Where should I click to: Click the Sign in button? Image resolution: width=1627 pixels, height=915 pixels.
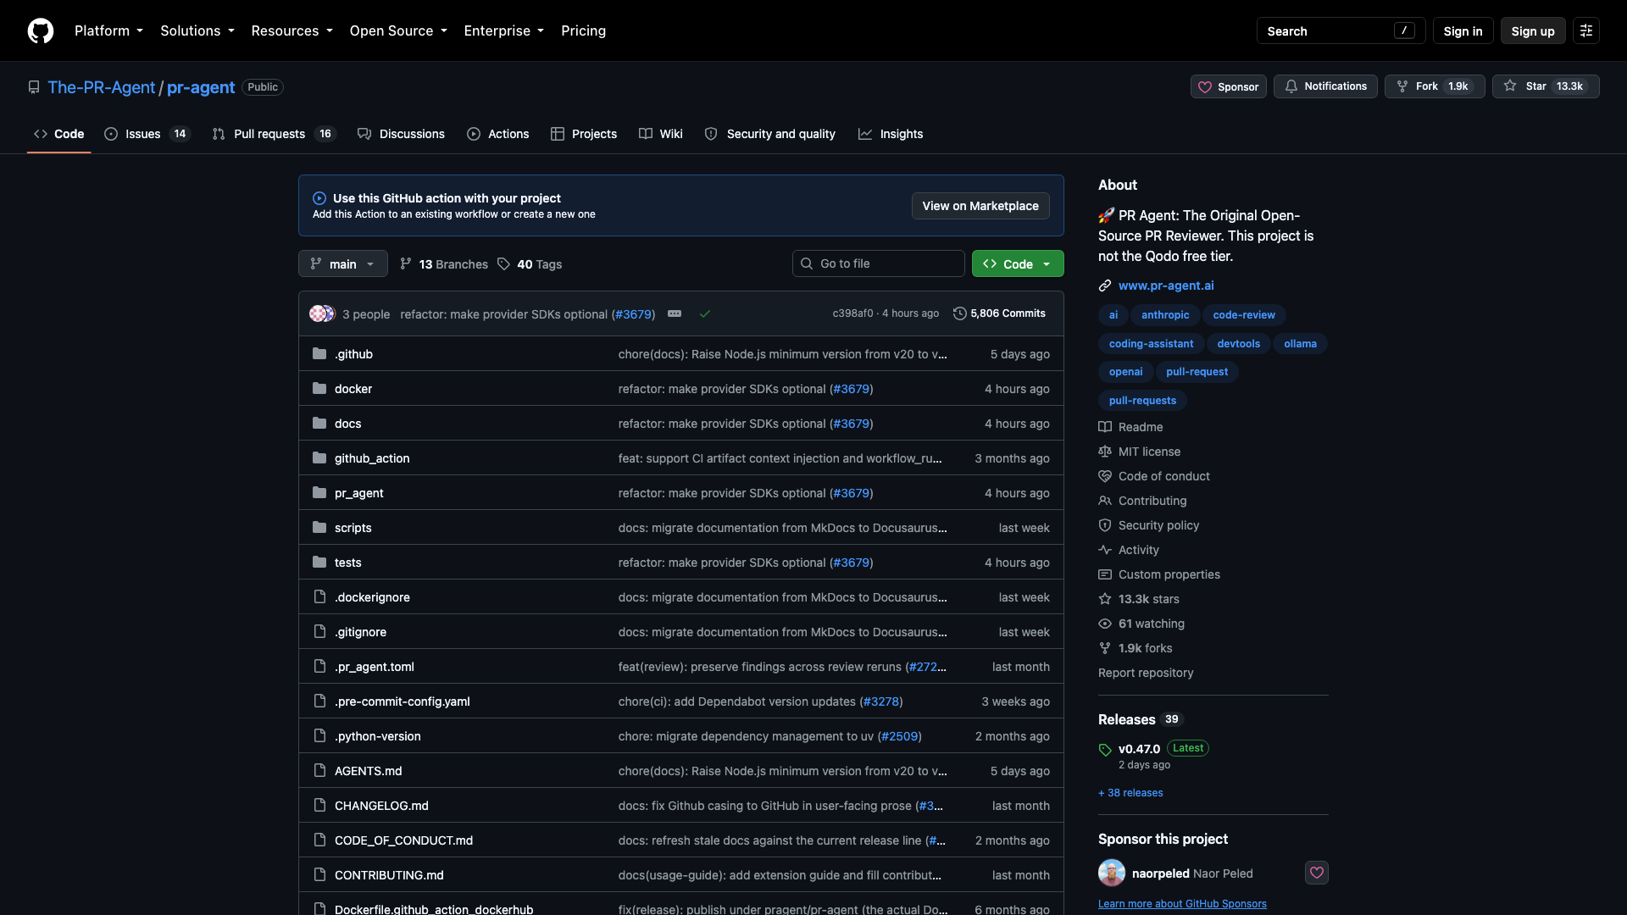[1463, 30]
